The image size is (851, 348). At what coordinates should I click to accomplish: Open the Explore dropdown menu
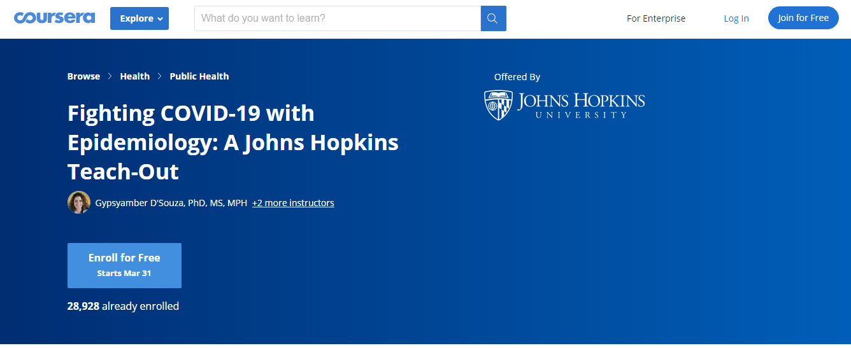pos(141,18)
